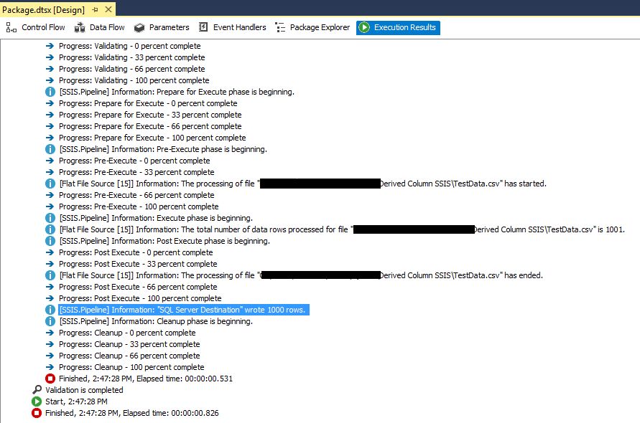This screenshot has height=423, width=640.
Task: Click magnifier icon beside 'Validation is completed'
Action: 37,390
